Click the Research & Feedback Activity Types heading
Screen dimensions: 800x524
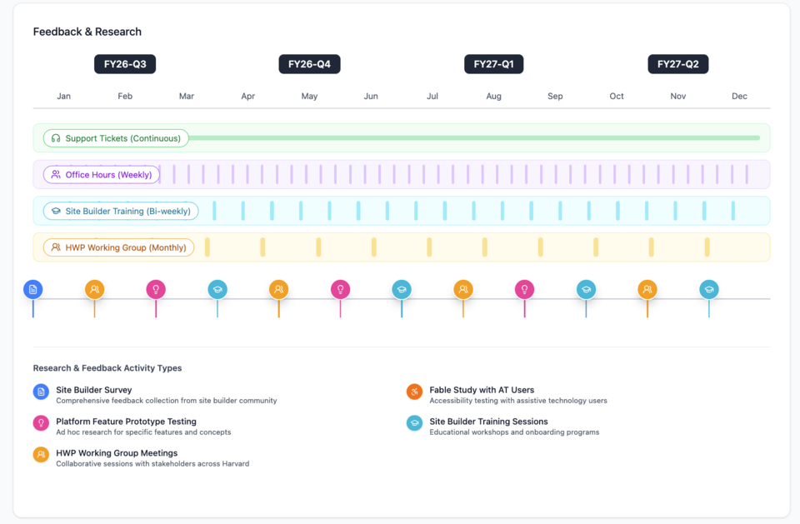coord(107,368)
